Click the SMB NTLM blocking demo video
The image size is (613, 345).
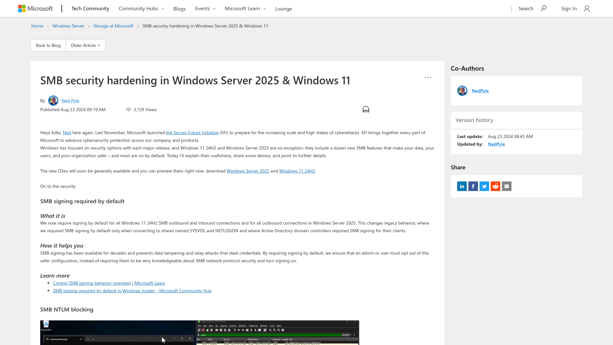tap(200, 333)
